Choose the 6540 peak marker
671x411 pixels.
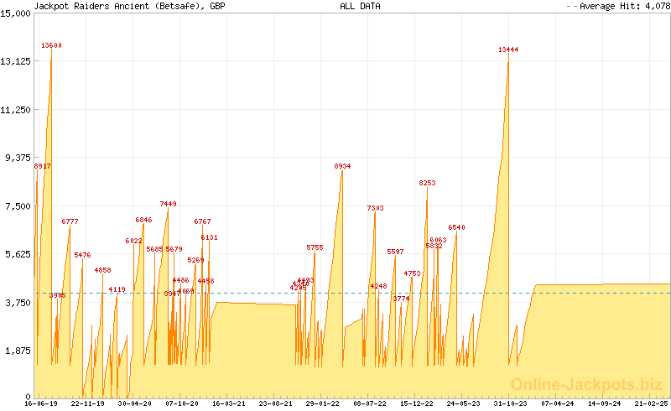click(456, 227)
